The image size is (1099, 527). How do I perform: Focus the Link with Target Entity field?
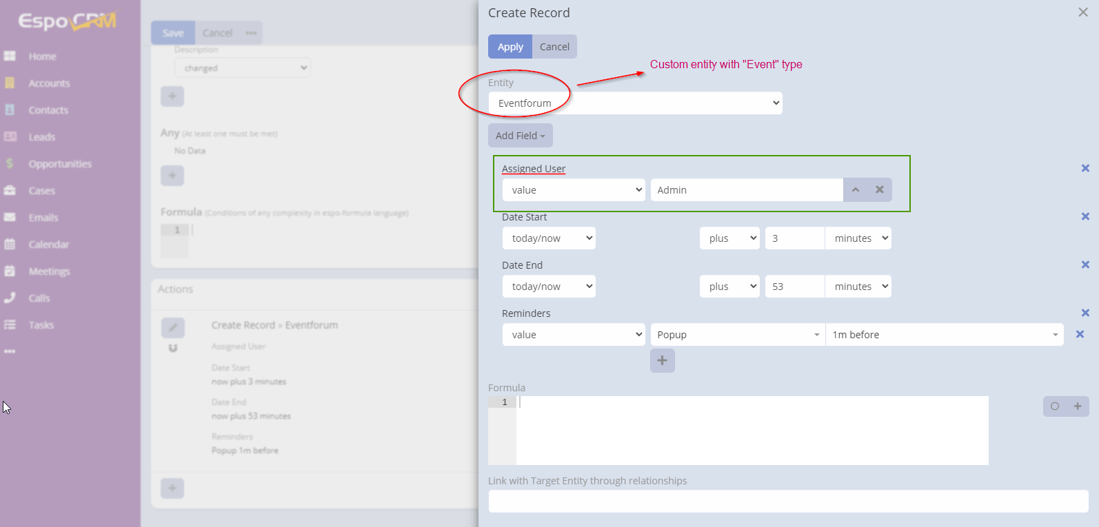pyautogui.click(x=788, y=502)
